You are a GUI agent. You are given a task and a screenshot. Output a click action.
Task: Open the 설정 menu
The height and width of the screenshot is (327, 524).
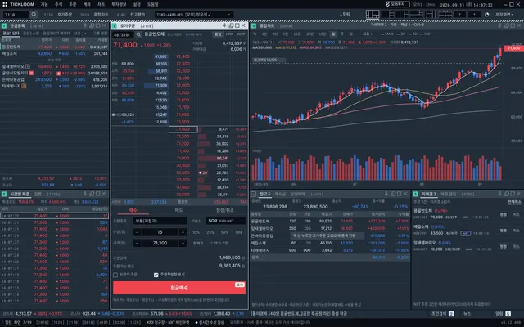tap(137, 4)
